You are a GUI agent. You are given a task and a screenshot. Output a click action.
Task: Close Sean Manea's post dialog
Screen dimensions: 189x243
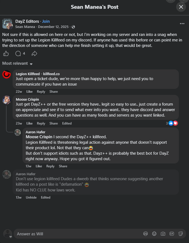(181, 7)
